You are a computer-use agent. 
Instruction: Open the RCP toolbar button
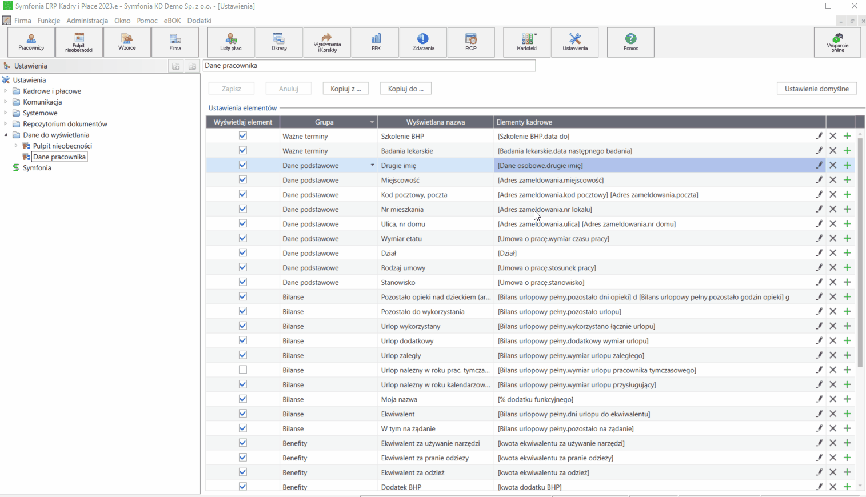coord(471,42)
